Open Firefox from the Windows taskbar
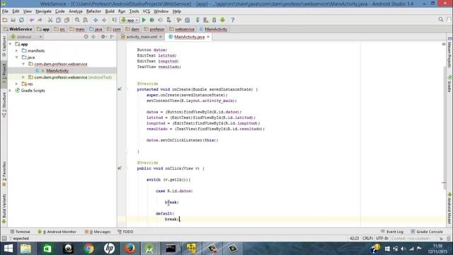 pos(130,249)
